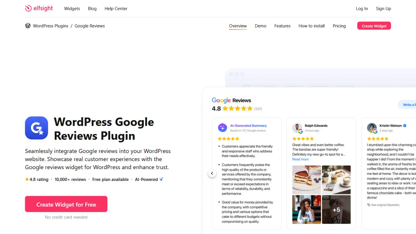This screenshot has width=416, height=234.
Task: Click the WordPress logo icon in breadcrumb
Action: [x=28, y=26]
